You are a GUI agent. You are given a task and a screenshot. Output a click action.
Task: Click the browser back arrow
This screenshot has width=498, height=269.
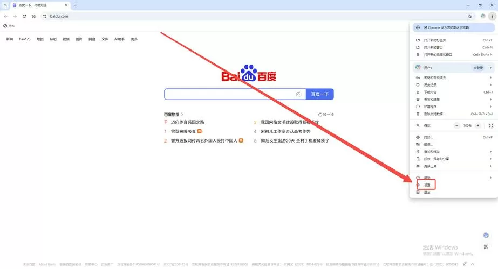(6, 16)
